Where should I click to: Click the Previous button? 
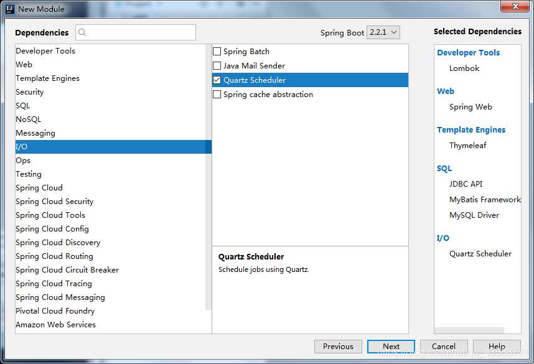point(338,347)
